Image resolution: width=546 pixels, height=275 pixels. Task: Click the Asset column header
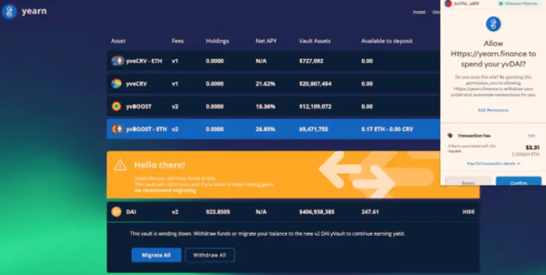pos(118,41)
